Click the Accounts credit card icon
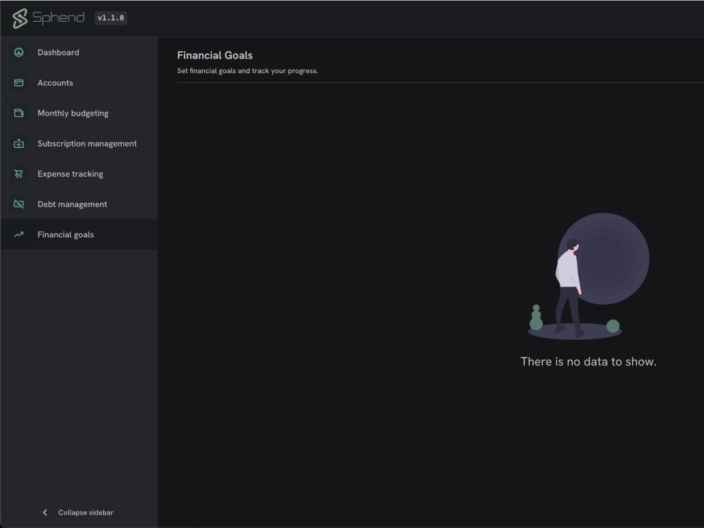704x528 pixels. [19, 83]
